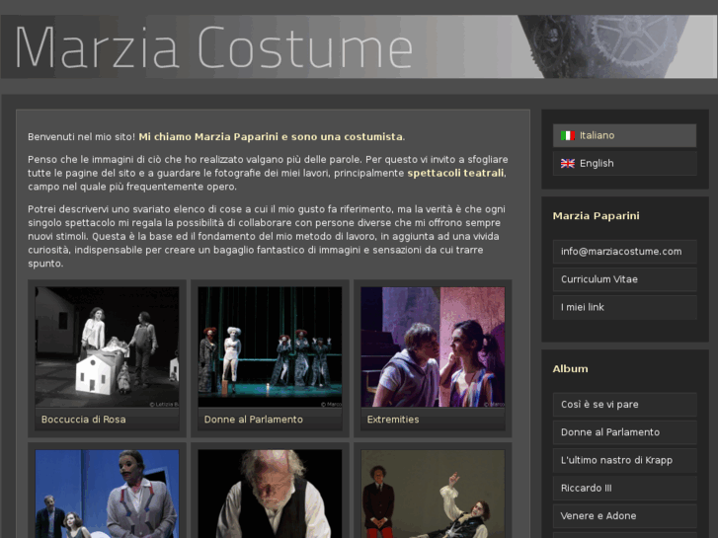Click the Marzia Costume header banner

pos(359,46)
